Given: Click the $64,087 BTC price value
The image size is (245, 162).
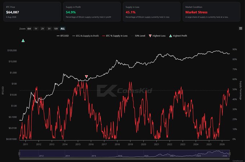Looking at the screenshot, I should [x=13, y=12].
